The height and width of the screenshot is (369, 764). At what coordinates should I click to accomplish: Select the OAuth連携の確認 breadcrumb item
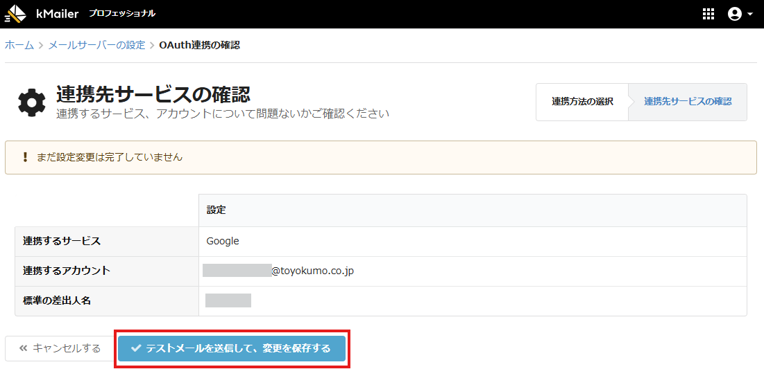199,45
